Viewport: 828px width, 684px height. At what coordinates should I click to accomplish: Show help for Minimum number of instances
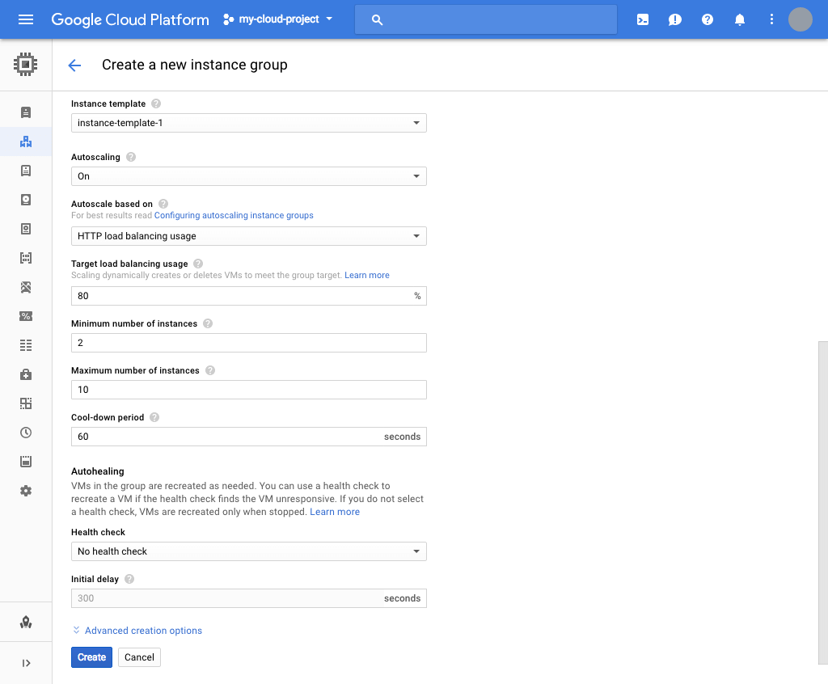[208, 323]
